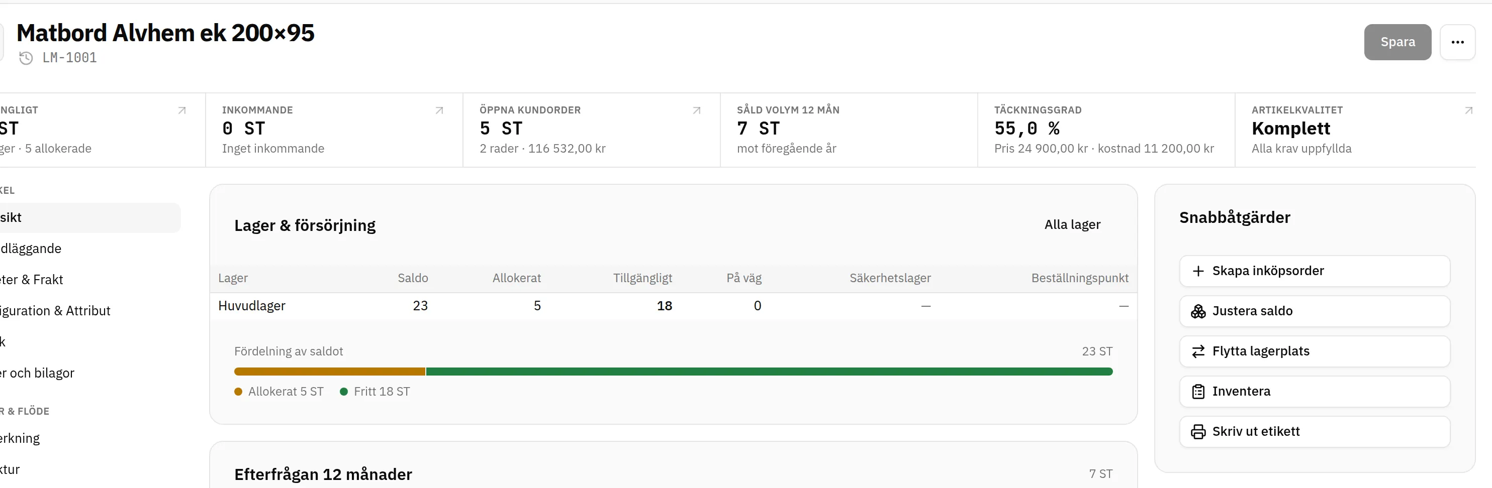Click the Täckningsgrad value 55,0 %
Image resolution: width=1492 pixels, height=488 pixels.
1027,129
